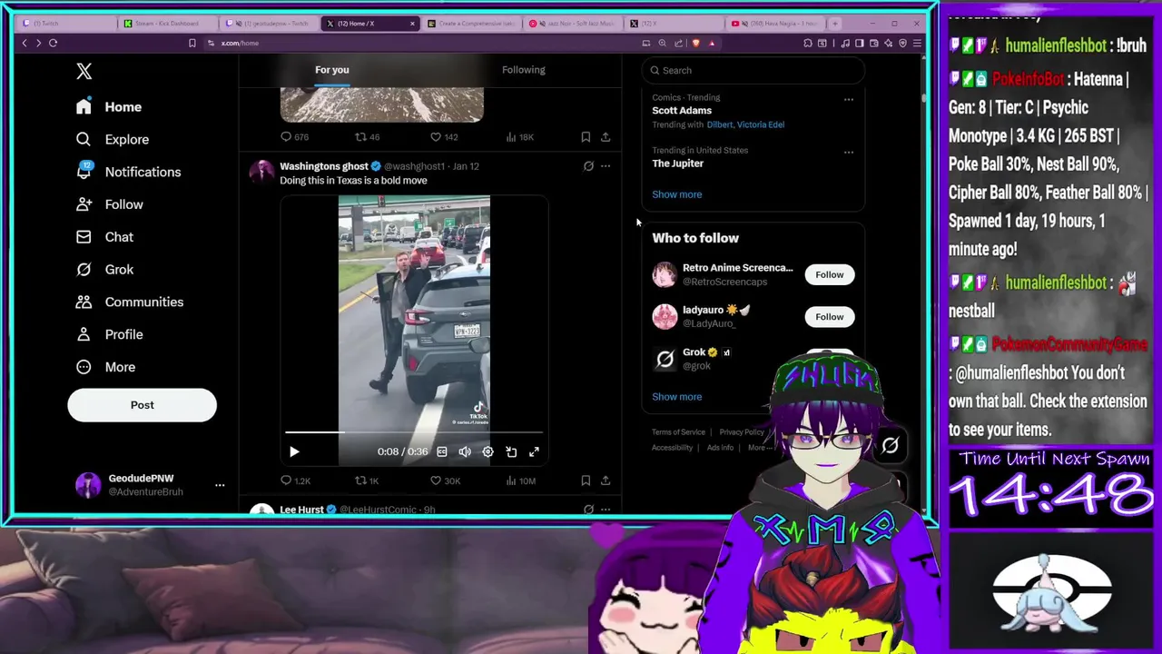
Task: Open Accessibility footer link
Action: coord(672,448)
